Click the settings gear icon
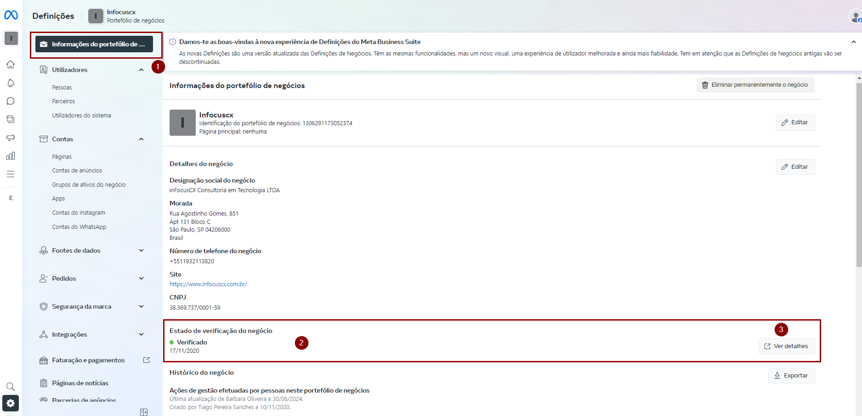Viewport: 862px width, 416px height. [11, 403]
